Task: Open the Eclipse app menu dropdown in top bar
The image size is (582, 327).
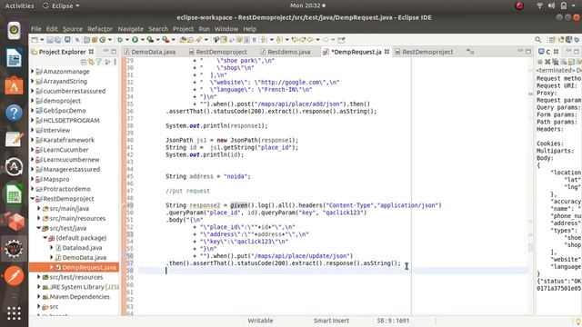Action: point(62,5)
